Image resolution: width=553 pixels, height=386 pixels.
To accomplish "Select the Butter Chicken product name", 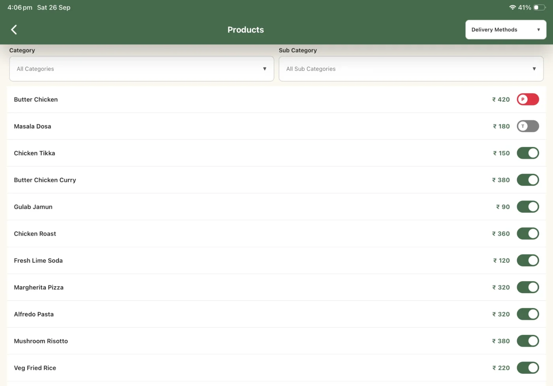I will [36, 99].
